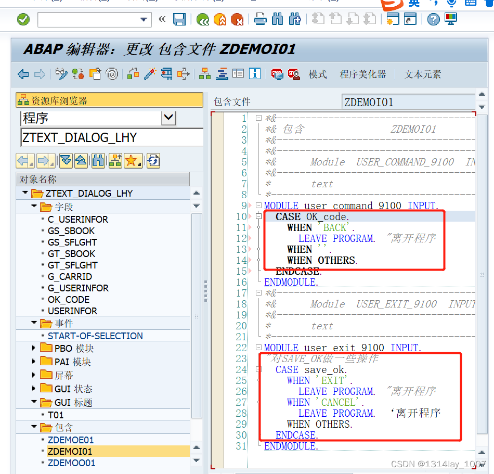The image size is (494, 474).
Task: Click the Save icon in the standard toolbar
Action: click(179, 19)
